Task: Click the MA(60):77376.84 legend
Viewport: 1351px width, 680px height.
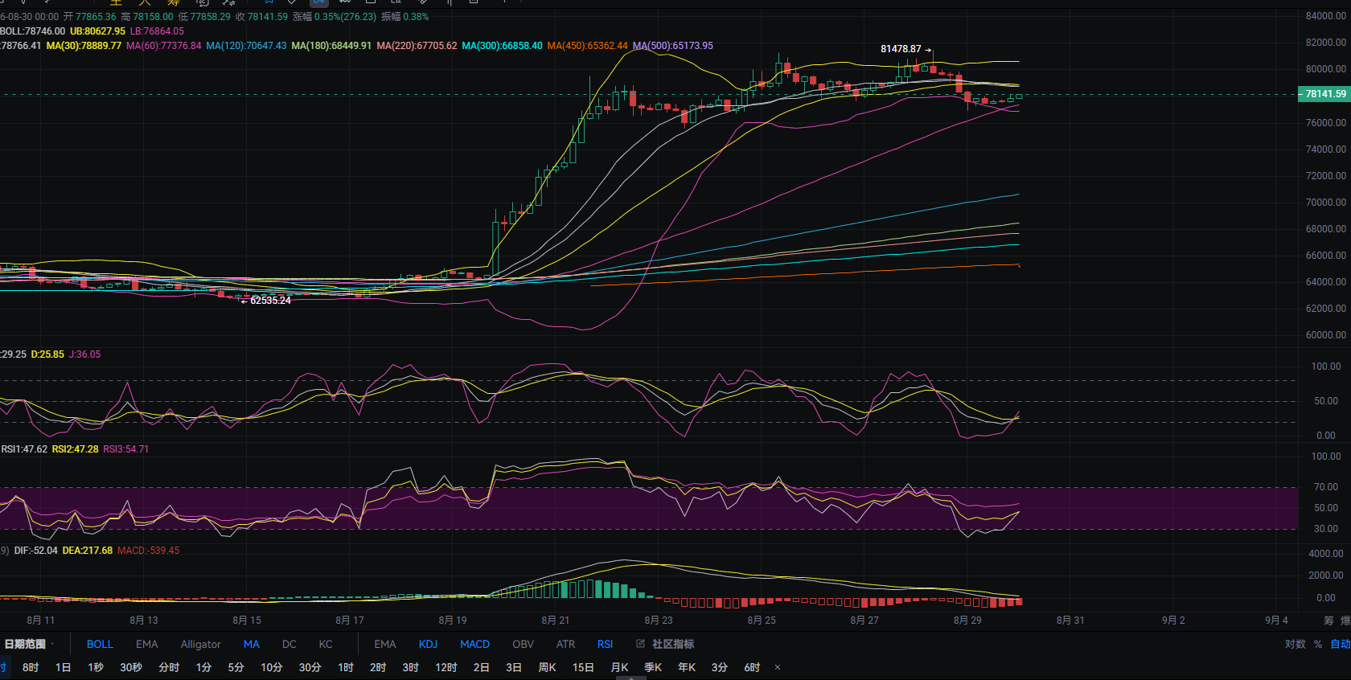Action: click(x=164, y=46)
